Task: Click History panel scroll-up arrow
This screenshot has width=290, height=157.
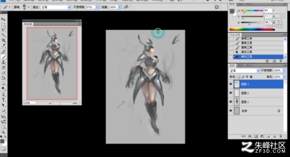Action: pyautogui.click(x=285, y=39)
